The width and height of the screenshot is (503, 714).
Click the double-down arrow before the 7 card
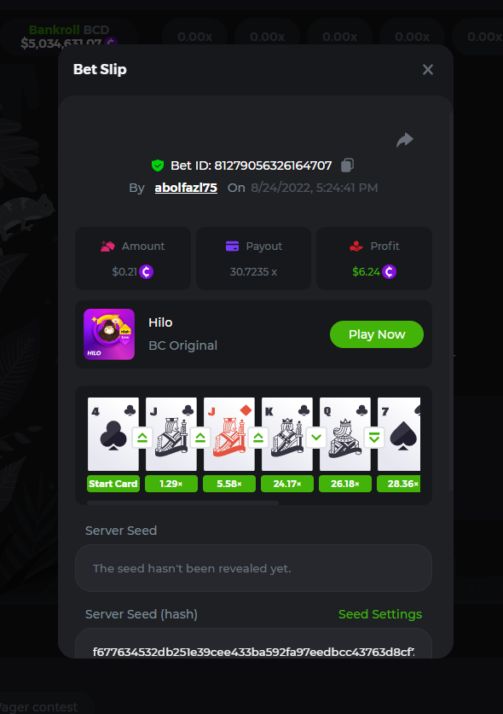pyautogui.click(x=374, y=438)
